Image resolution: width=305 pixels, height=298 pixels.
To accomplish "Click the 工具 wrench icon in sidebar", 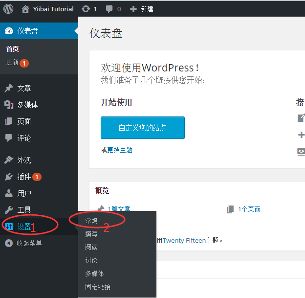I will (x=9, y=210).
